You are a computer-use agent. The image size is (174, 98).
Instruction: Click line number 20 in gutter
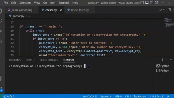12,35
